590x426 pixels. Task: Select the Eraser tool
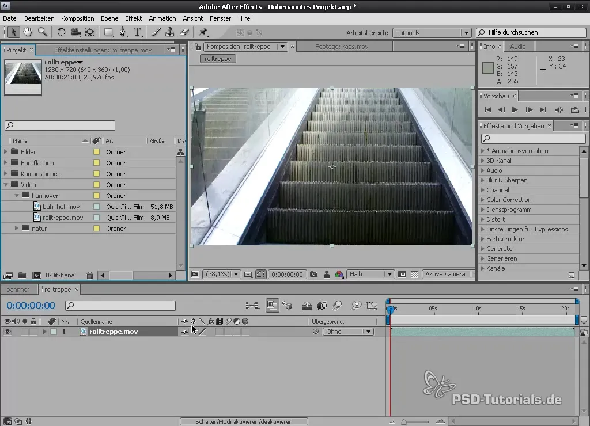click(184, 32)
